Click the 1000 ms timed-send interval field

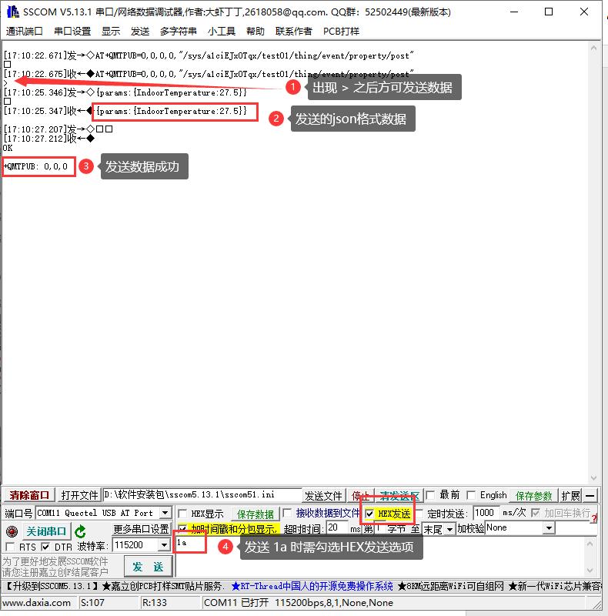click(x=486, y=513)
